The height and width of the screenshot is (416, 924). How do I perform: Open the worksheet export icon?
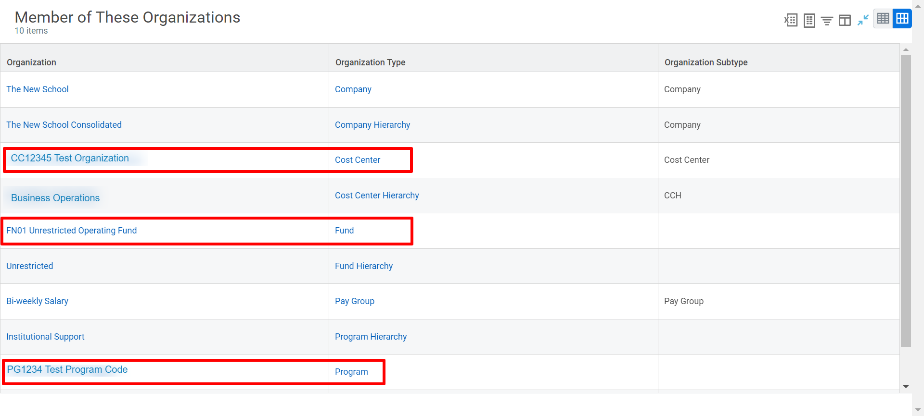click(809, 20)
